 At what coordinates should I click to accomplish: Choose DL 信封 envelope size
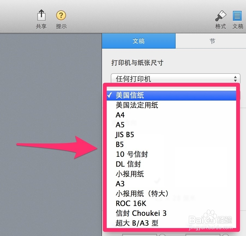(x=171, y=164)
